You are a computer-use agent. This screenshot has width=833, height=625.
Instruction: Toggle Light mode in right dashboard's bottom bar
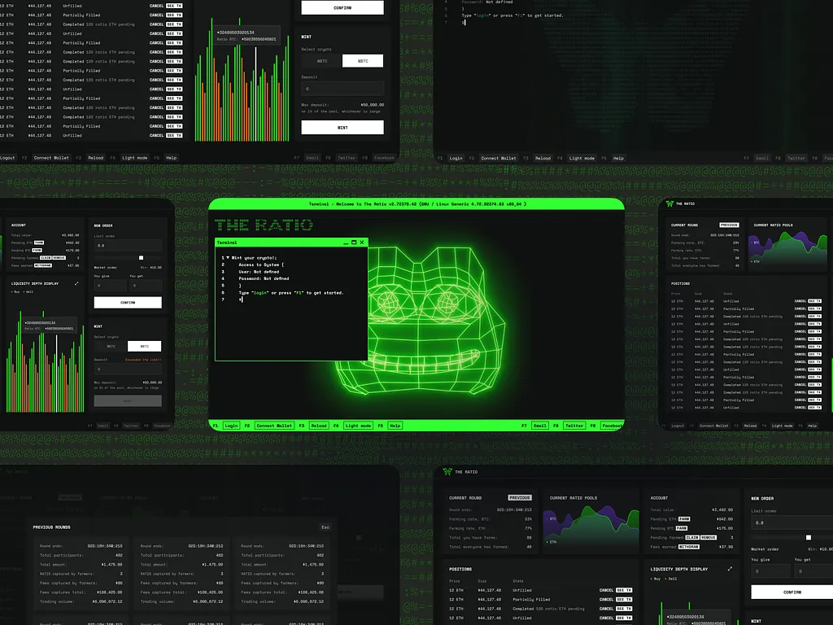click(x=782, y=426)
